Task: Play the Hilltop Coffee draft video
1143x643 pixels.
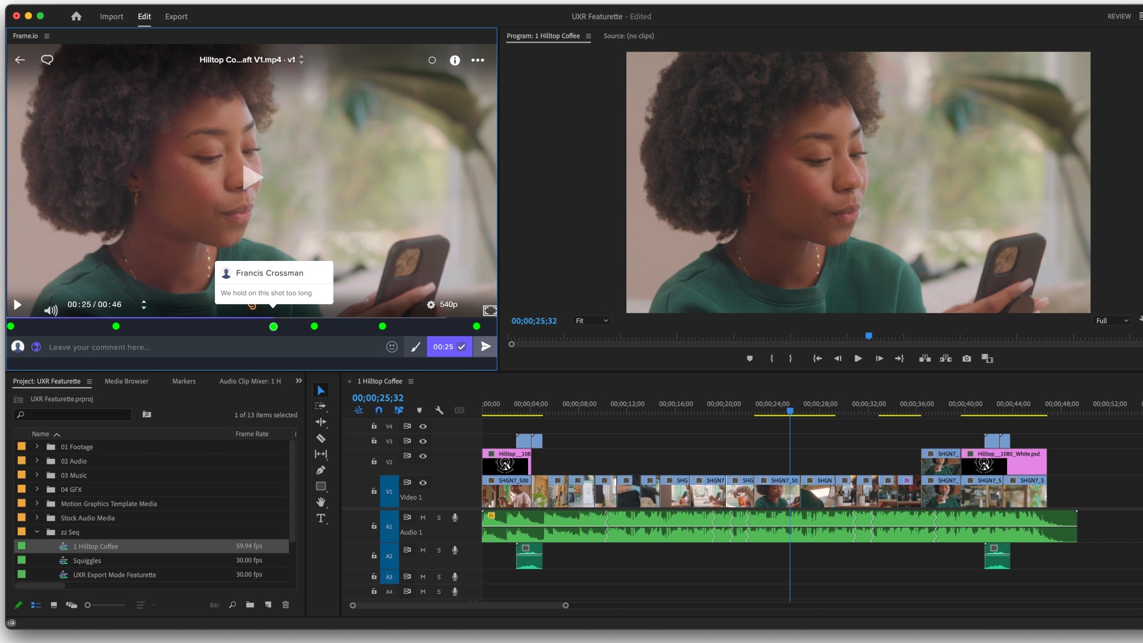Action: 17,304
